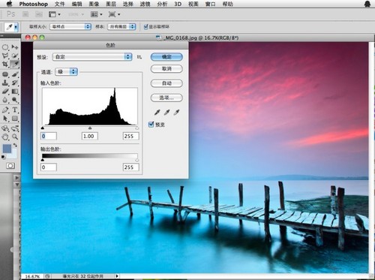Screen dimensions: 375x280
Task: Pick the white point eyedropper in Levels
Action: 176,113
